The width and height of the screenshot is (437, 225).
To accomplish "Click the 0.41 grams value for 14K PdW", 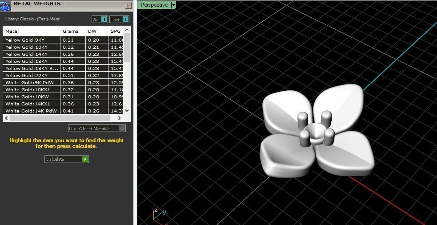I will pos(68,111).
